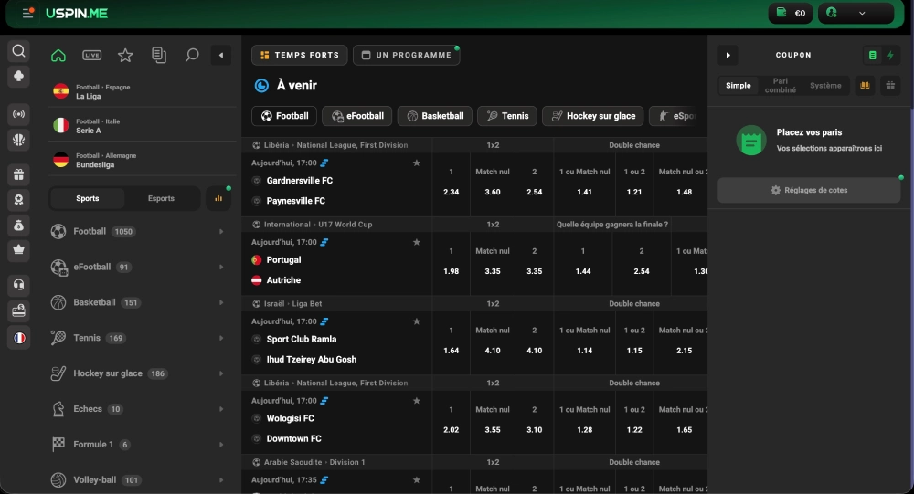
Task: Open the cashier icon in far-left sidebar
Action: (x=18, y=310)
